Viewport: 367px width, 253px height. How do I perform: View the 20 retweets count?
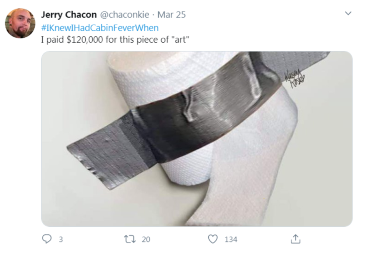coord(146,239)
